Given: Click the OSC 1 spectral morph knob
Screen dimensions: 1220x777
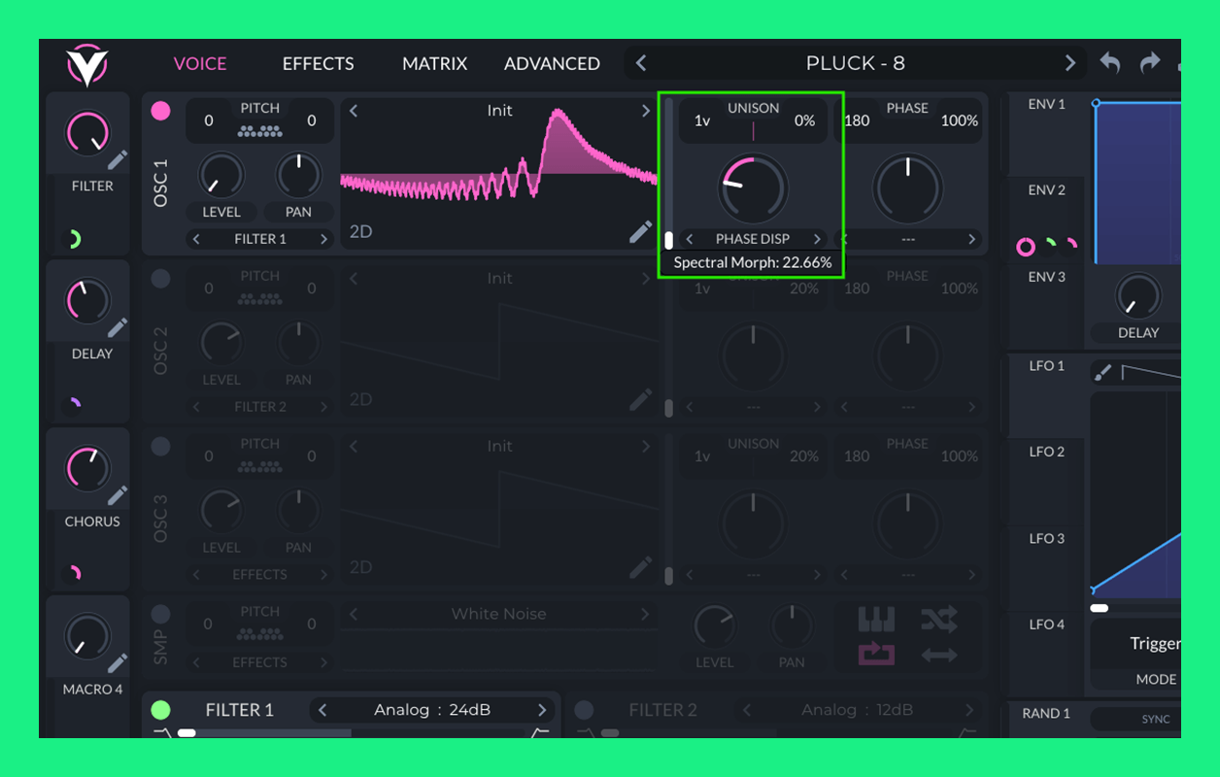Looking at the screenshot, I should [x=753, y=187].
